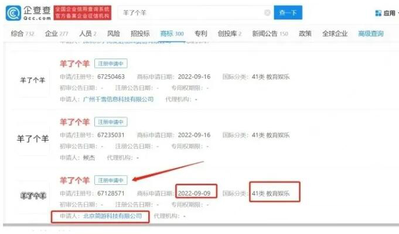Open applicant 北京简游科技有限公司
Viewport: 399px width, 234px height.
coord(112,216)
